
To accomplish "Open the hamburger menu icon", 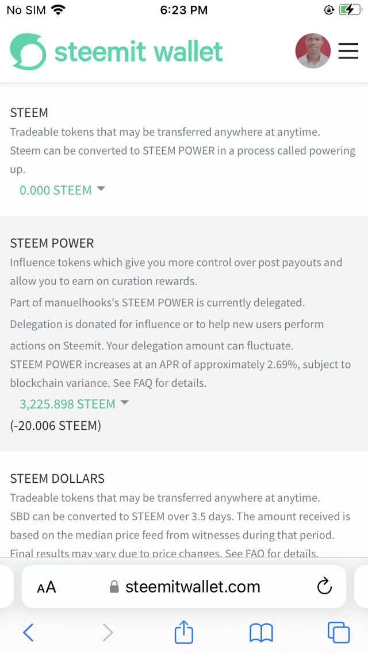I will [348, 51].
